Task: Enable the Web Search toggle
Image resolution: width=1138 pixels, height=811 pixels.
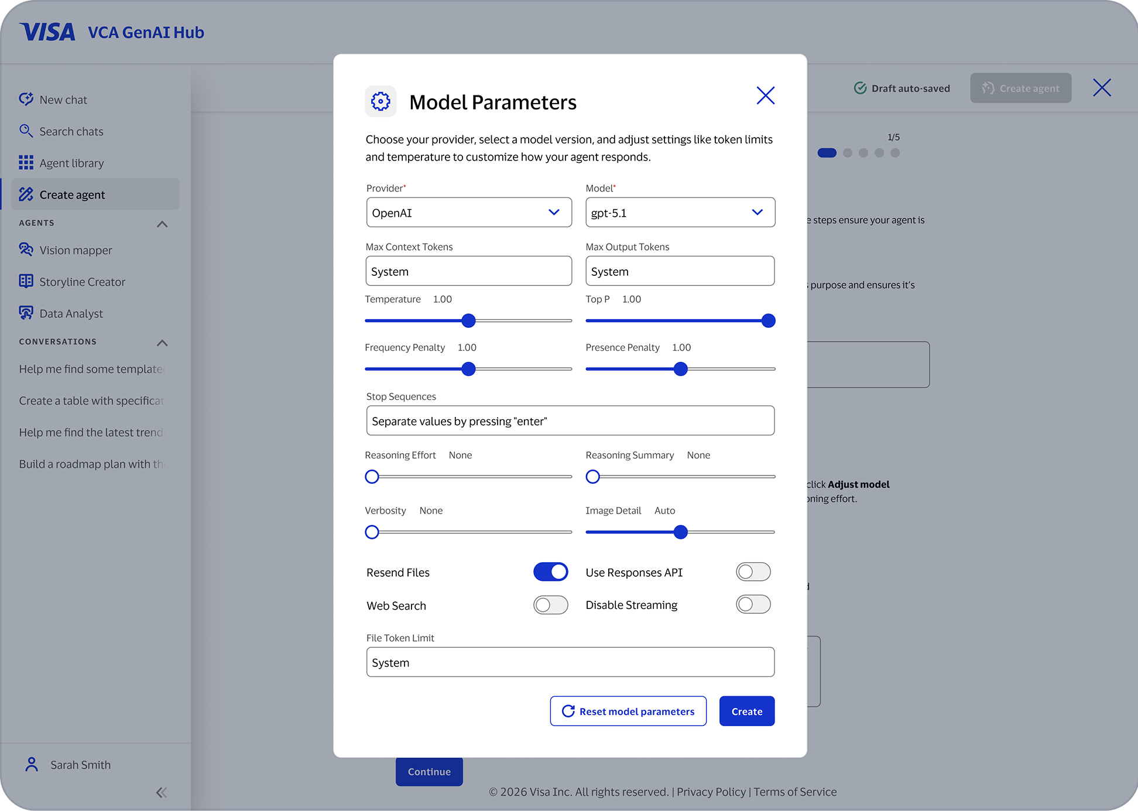Action: tap(550, 605)
